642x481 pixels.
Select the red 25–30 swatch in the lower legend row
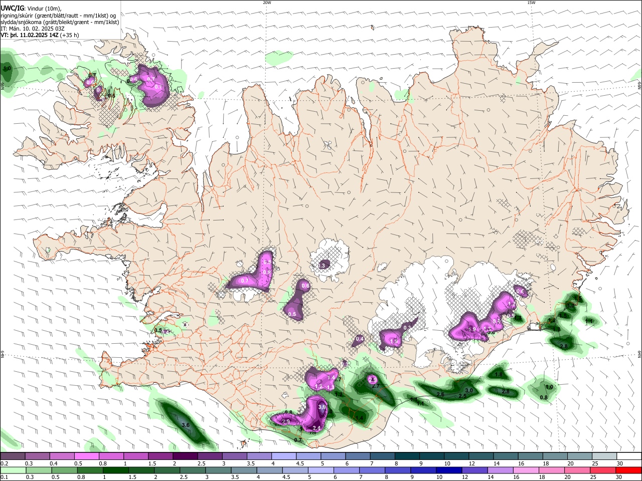[x=604, y=470]
